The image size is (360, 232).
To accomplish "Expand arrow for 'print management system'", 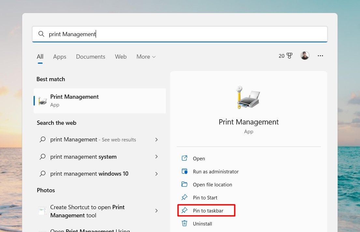I will (156, 157).
